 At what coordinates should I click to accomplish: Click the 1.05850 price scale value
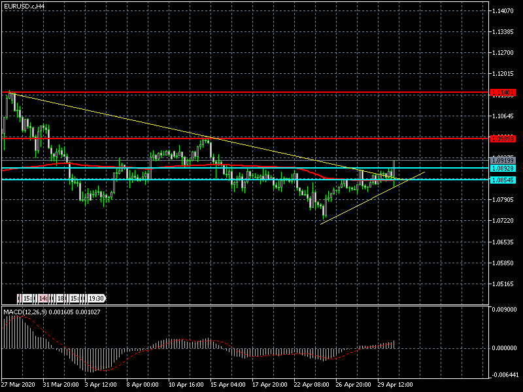[503, 263]
